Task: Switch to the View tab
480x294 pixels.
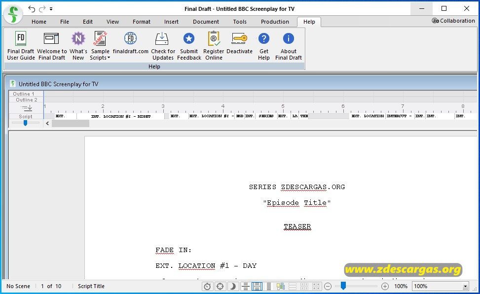Action: pyautogui.click(x=112, y=22)
